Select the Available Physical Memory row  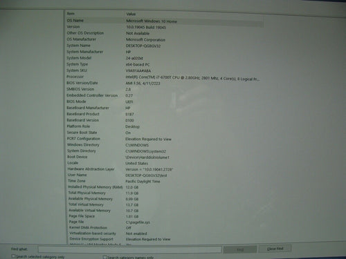164,199
